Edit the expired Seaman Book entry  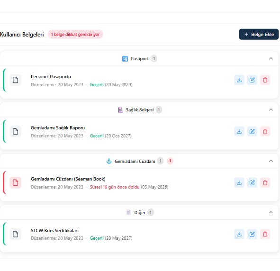252,182
